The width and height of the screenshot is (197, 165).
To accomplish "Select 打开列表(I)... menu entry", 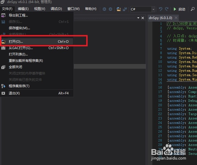I will point(37,54).
